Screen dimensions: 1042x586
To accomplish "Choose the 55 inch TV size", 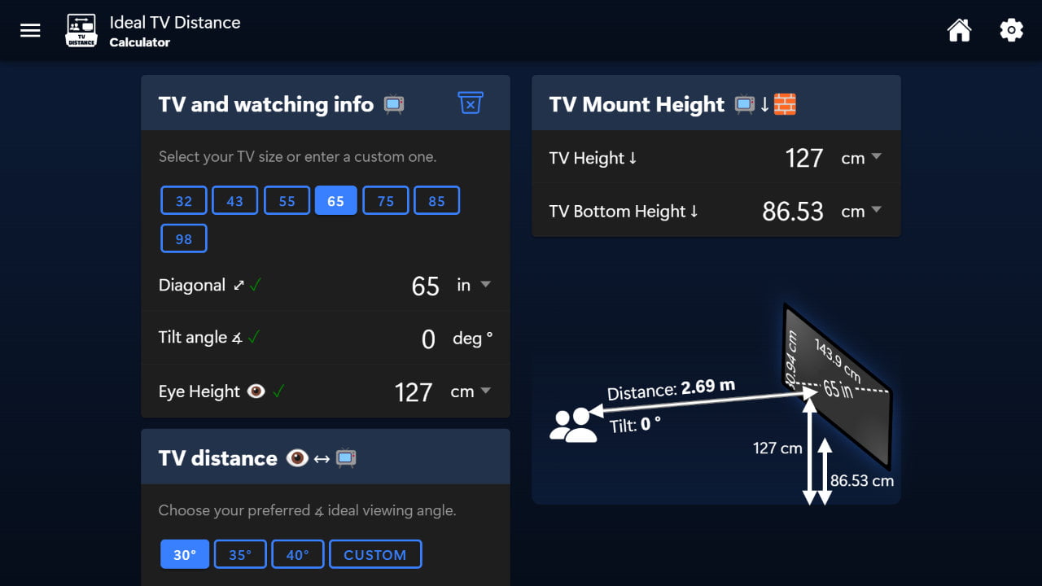I will 287,201.
